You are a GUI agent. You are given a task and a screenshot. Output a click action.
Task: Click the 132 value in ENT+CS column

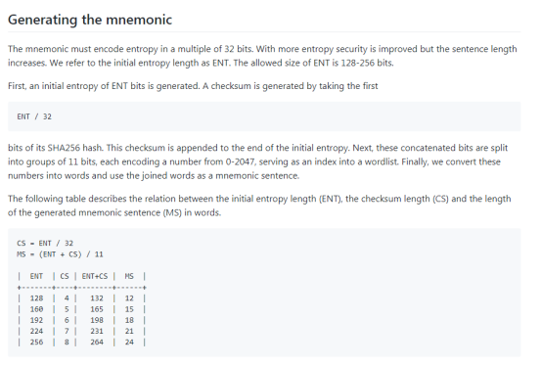pyautogui.click(x=97, y=298)
